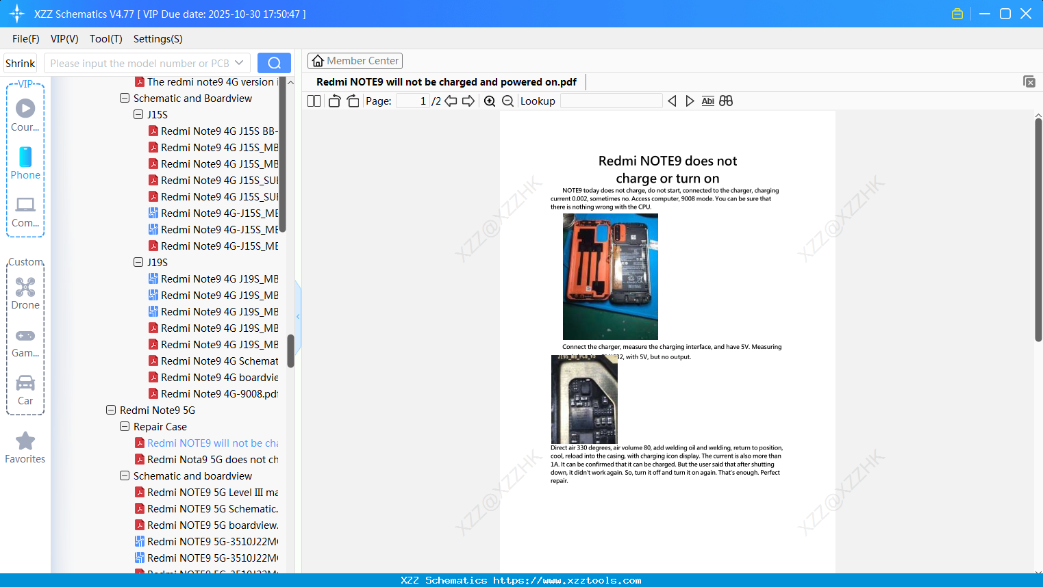Click the tree scroll-up arrow

(290, 82)
